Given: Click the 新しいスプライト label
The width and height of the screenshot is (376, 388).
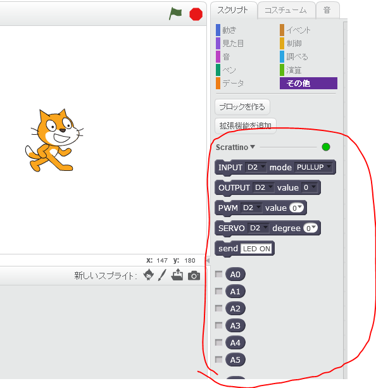Looking at the screenshot, I should point(106,275).
